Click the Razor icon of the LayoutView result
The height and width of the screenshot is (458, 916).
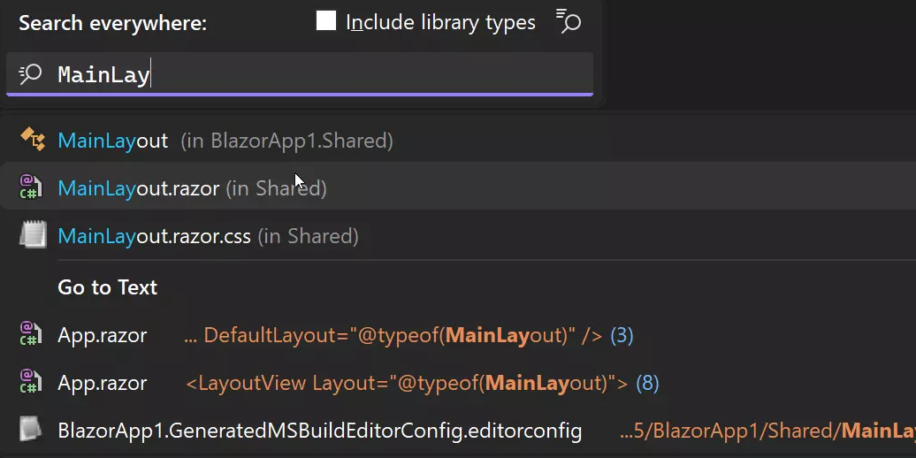(31, 383)
